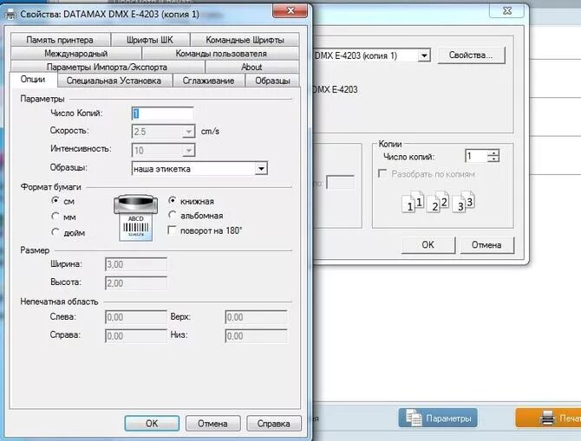Open the Специальная Установка tab
The width and height of the screenshot is (581, 441).
click(114, 81)
